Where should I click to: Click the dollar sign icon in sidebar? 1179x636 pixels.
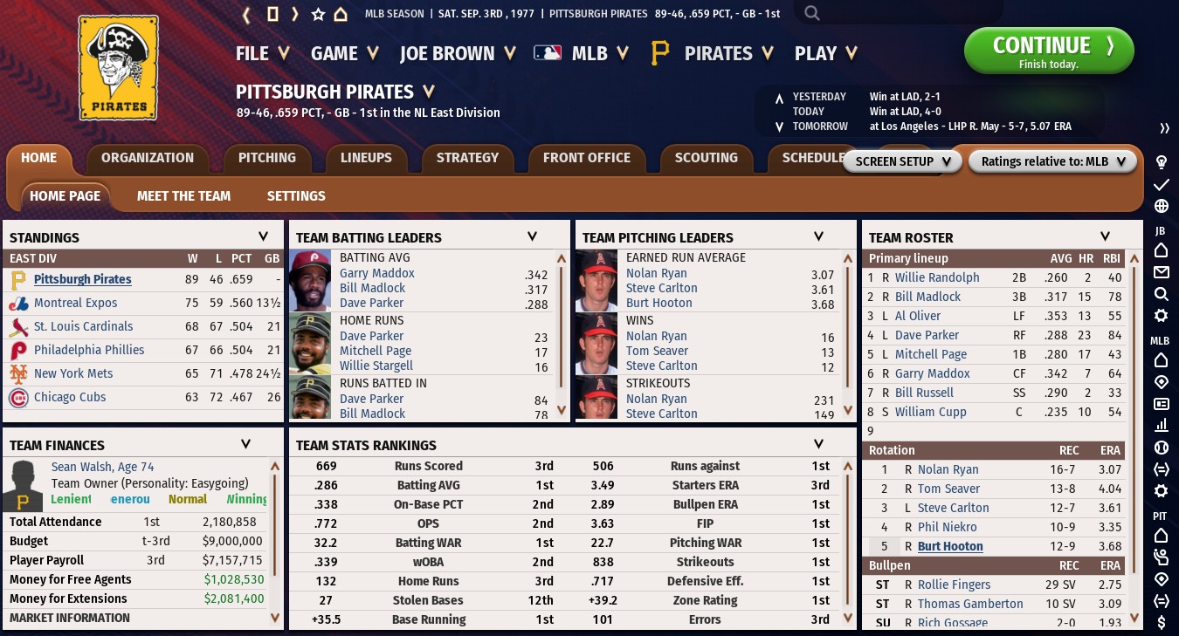(1162, 622)
